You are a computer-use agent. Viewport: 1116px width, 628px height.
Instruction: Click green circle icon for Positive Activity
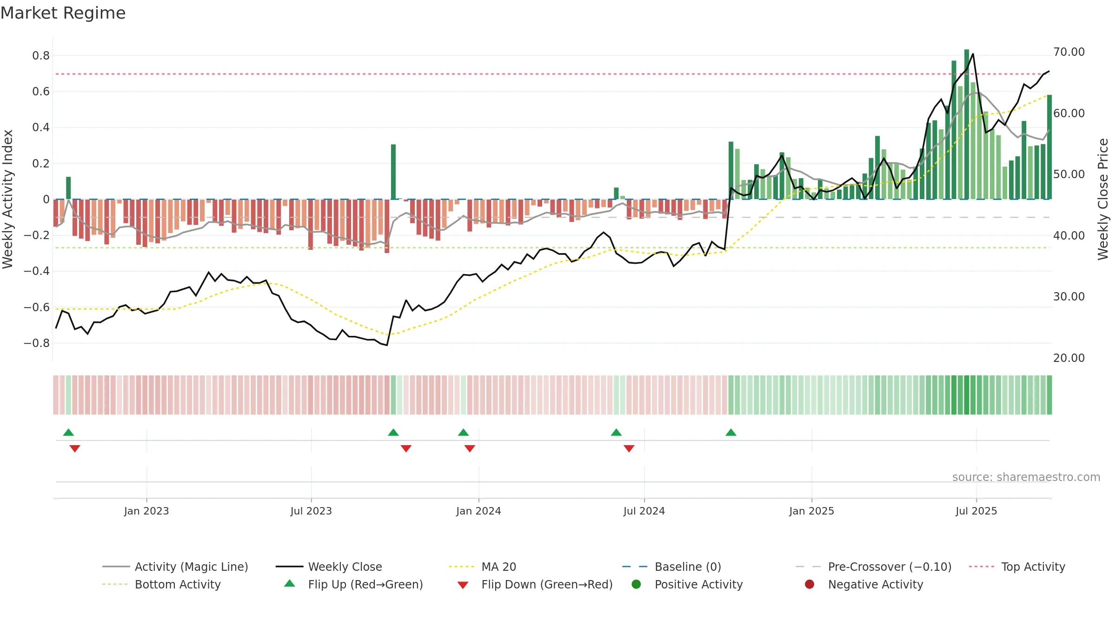click(636, 584)
